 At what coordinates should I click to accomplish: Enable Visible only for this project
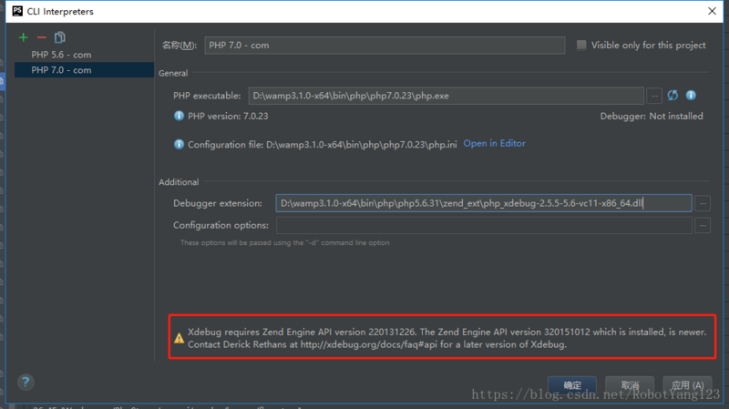[581, 45]
